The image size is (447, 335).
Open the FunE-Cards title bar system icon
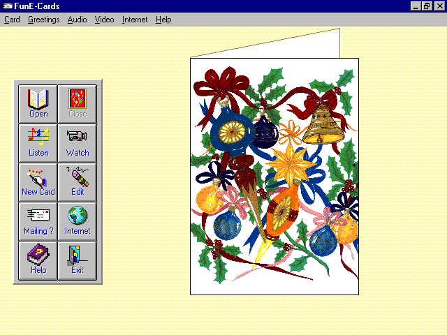pos(8,6)
